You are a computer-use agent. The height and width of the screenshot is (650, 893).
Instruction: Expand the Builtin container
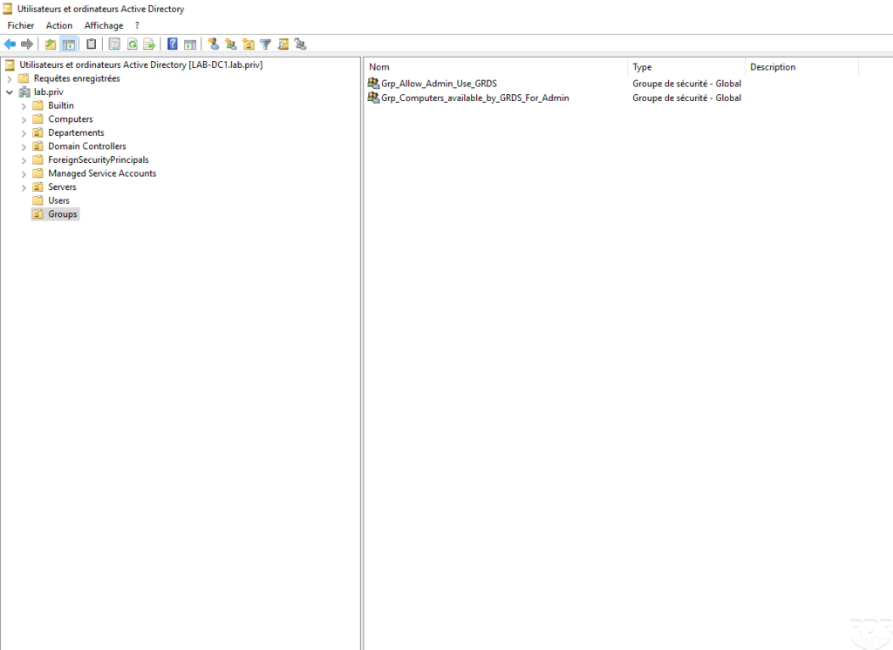[x=24, y=106]
